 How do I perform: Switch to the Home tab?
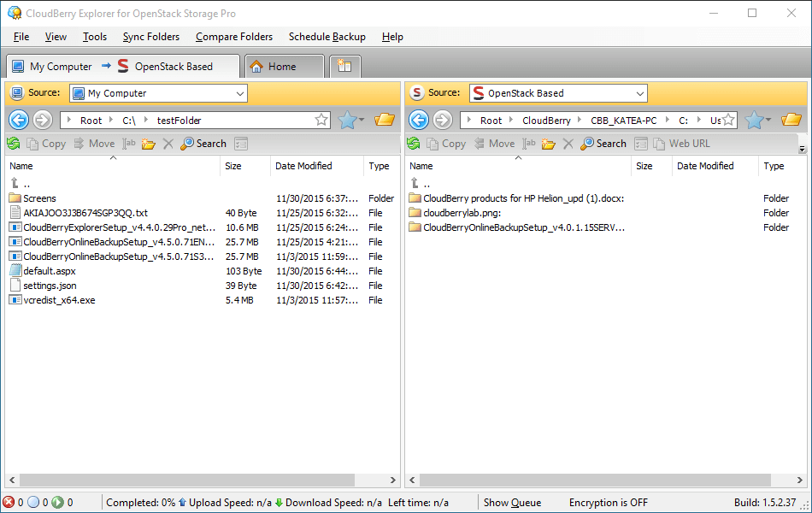click(x=284, y=66)
